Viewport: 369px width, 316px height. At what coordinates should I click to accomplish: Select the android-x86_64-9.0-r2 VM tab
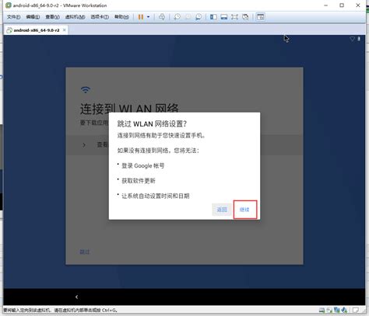pos(37,30)
